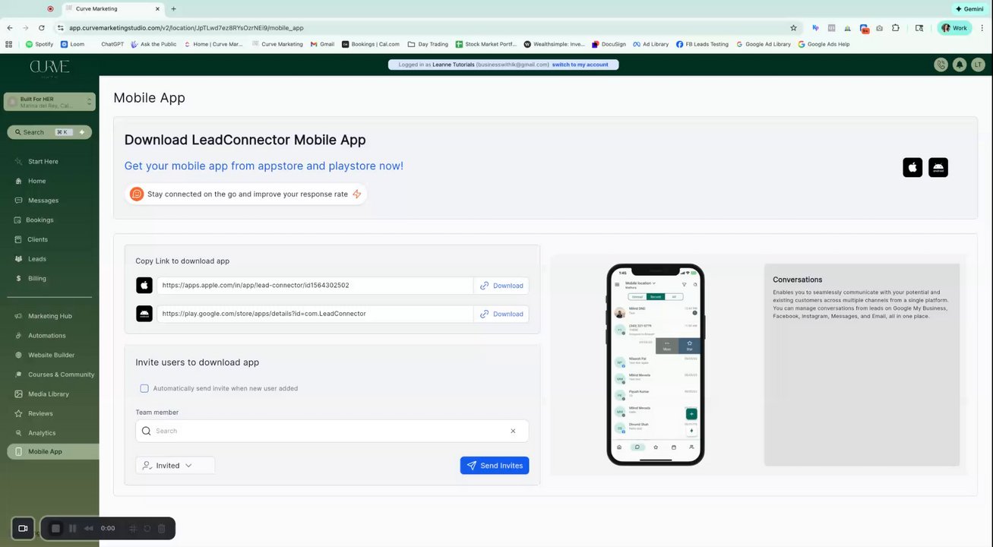Reload the page in the browser
Image resolution: width=993 pixels, height=547 pixels.
[40, 28]
